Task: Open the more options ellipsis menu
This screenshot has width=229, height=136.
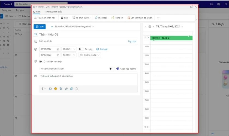Action: (158, 18)
